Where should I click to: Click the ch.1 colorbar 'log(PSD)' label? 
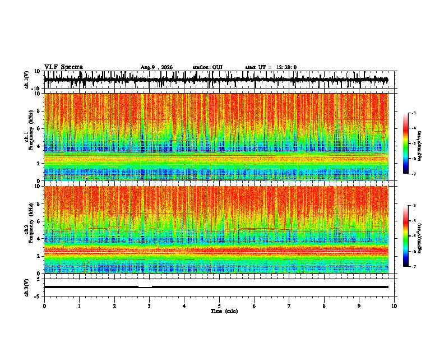tap(419, 146)
